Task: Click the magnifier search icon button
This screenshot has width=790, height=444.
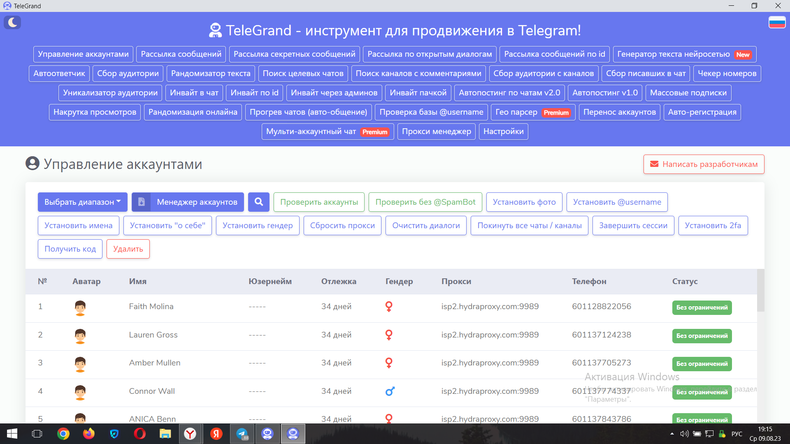Action: tap(258, 202)
